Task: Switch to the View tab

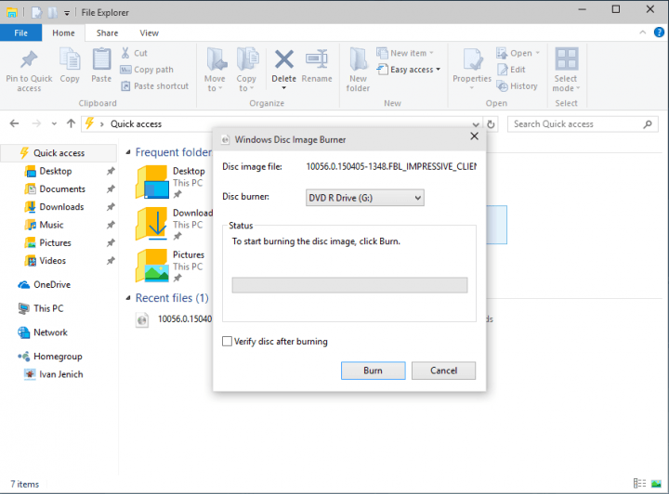Action: 150,32
